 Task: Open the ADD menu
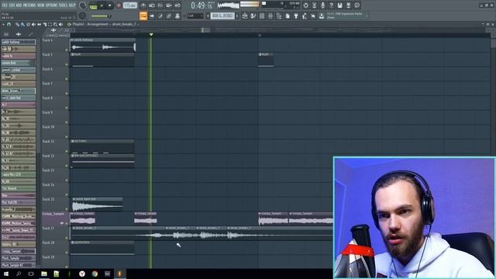click(x=19, y=5)
